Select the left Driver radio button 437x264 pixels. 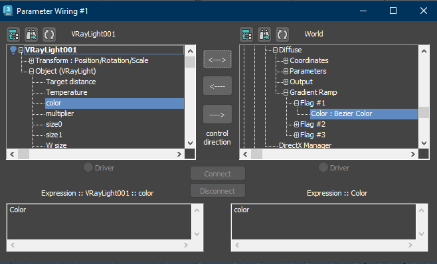pyautogui.click(x=88, y=167)
